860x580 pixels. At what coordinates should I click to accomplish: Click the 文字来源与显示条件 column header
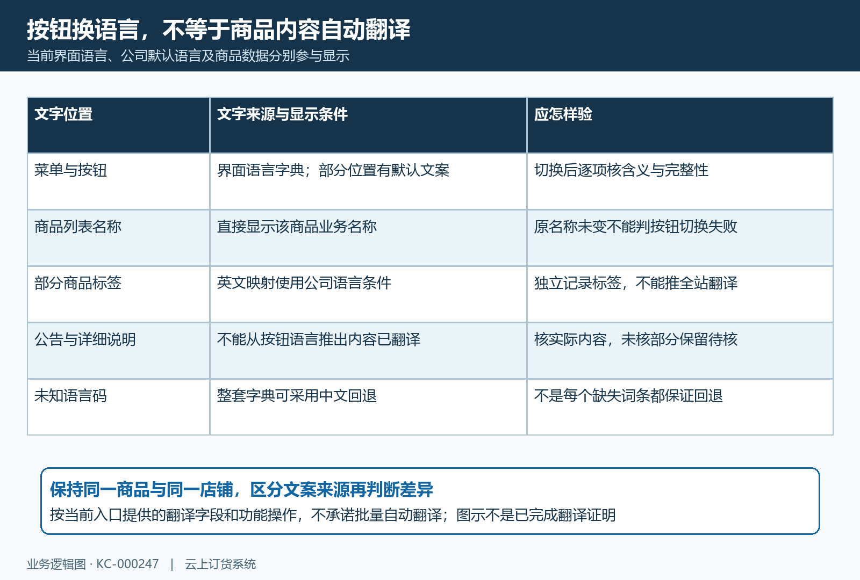tap(368, 125)
